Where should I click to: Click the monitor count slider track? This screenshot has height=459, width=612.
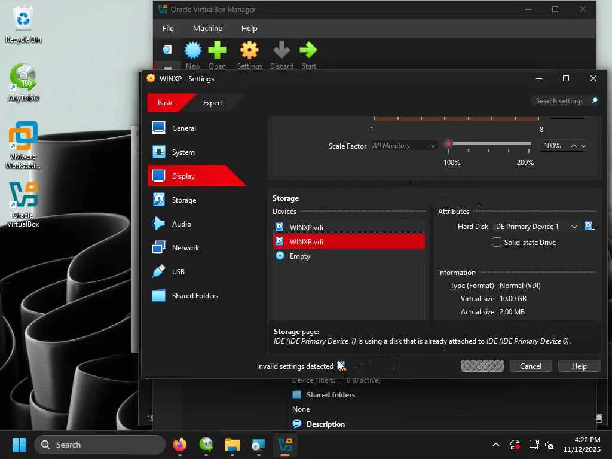point(456,118)
